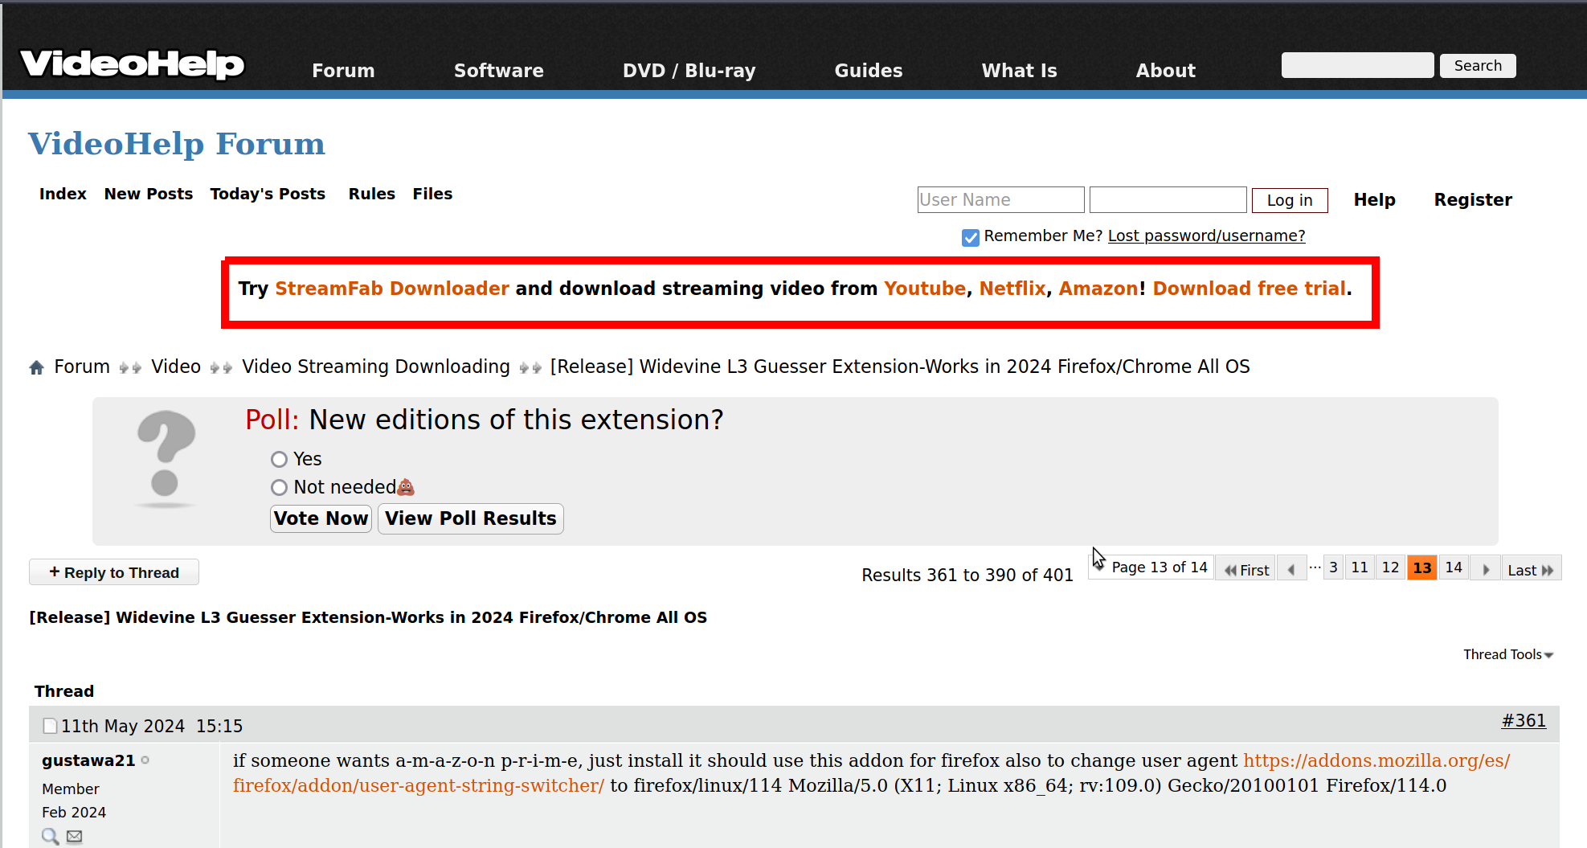The image size is (1587, 848).
Task: Click the User Name field
Action: [x=1000, y=200]
